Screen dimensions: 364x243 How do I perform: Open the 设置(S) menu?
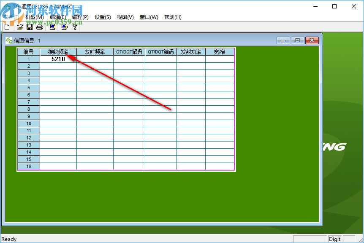pos(103,17)
